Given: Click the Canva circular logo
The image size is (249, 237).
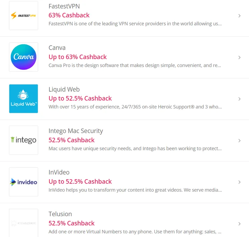Looking at the screenshot, I should pos(24,57).
